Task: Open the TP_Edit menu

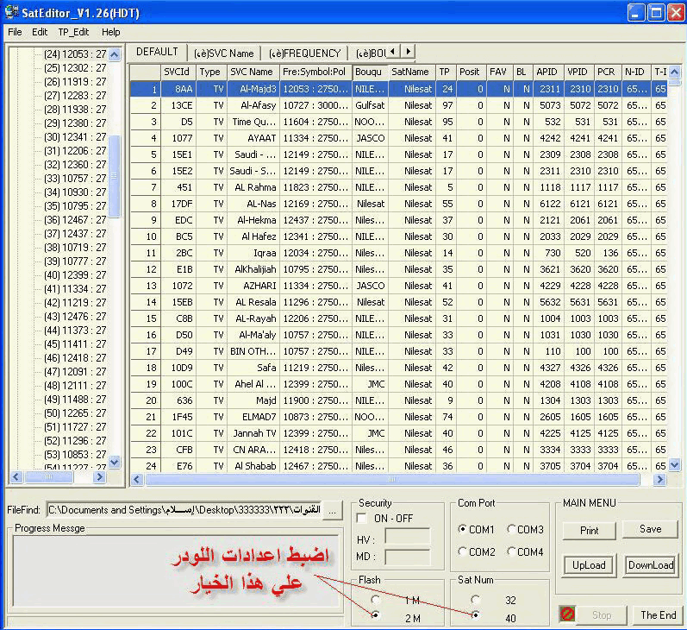Action: click(73, 32)
